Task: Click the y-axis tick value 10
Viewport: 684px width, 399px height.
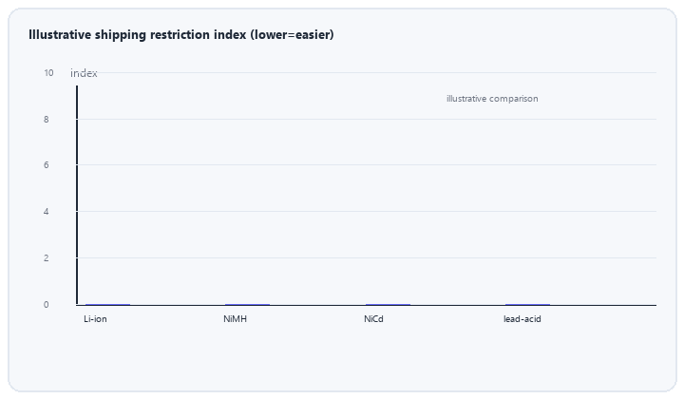Action: click(48, 73)
